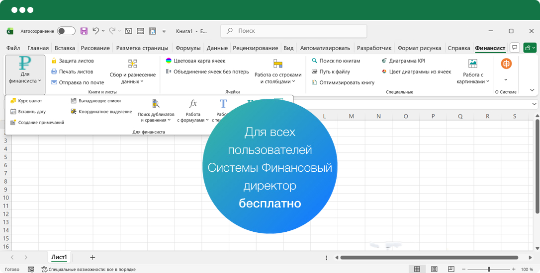Switch to Формат рисунка tab
This screenshot has width=540, height=273.
tap(420, 48)
